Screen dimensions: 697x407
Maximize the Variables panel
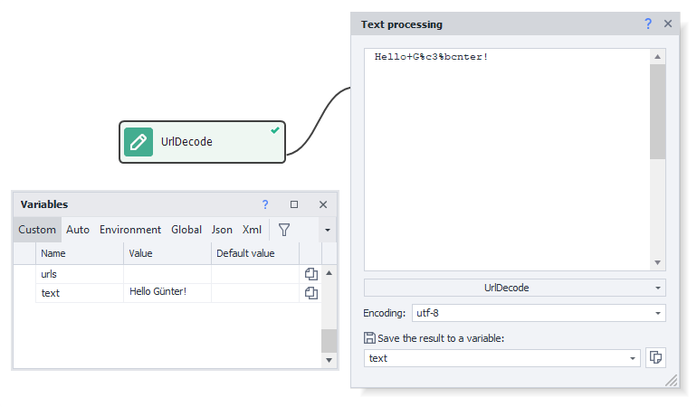pyautogui.click(x=294, y=204)
